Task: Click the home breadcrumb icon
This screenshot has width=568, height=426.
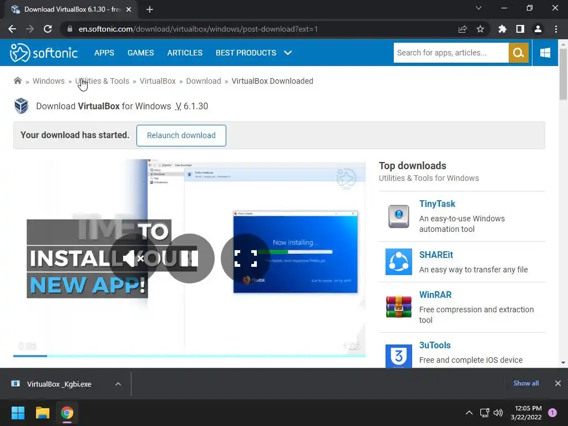Action: (x=17, y=81)
